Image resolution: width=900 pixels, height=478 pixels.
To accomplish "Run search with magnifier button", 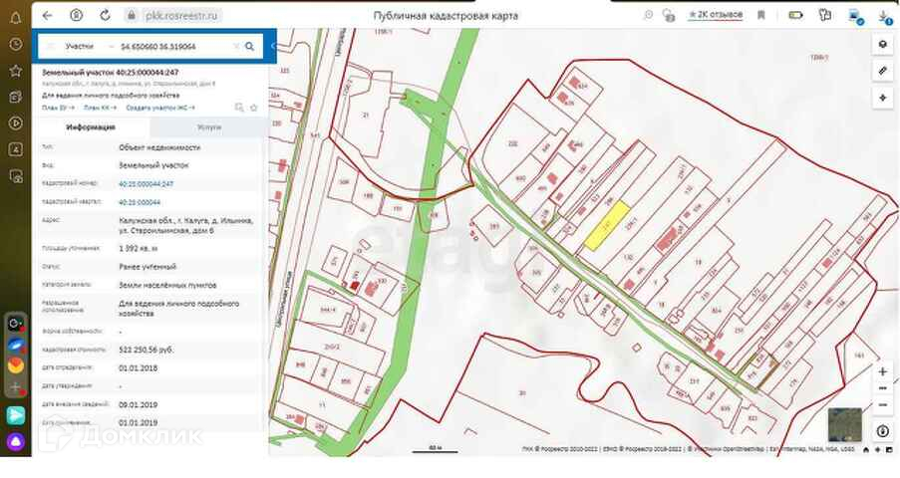I will (250, 46).
